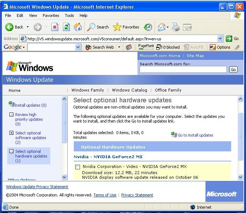
Task: Click the main content scrollbar down arrow
Action: [241, 177]
